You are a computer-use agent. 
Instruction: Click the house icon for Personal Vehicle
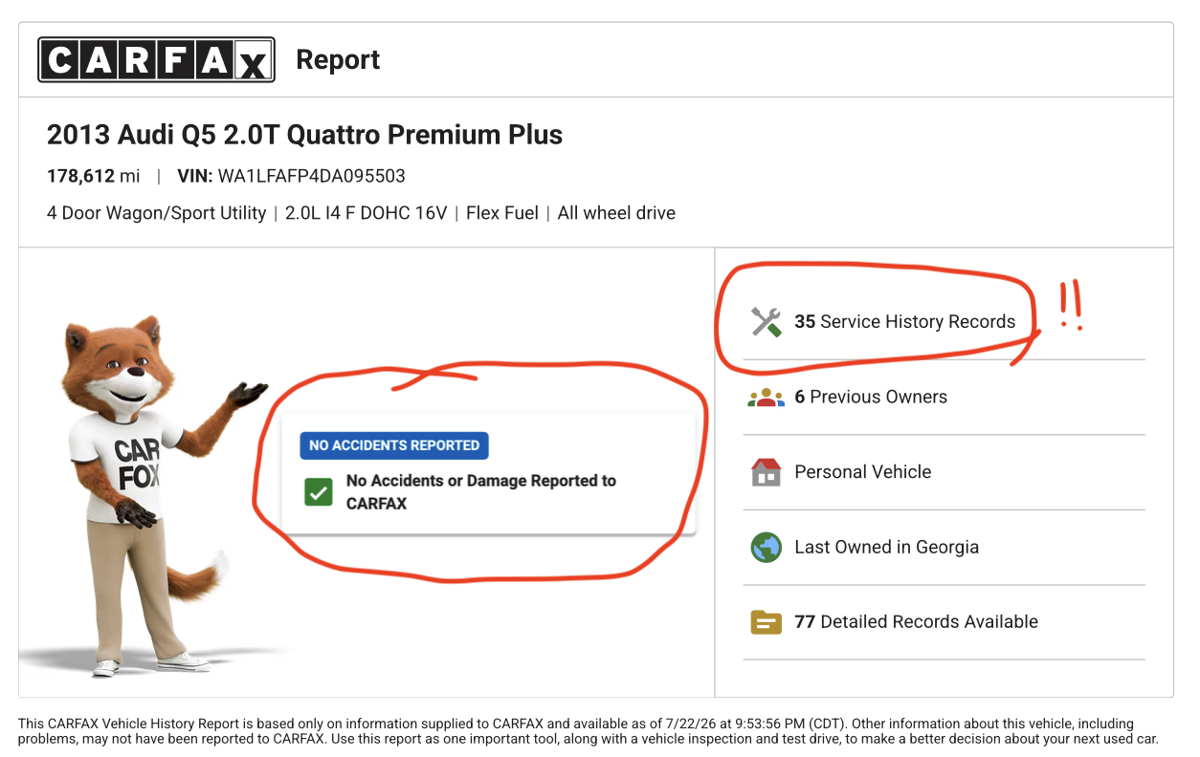tap(767, 472)
